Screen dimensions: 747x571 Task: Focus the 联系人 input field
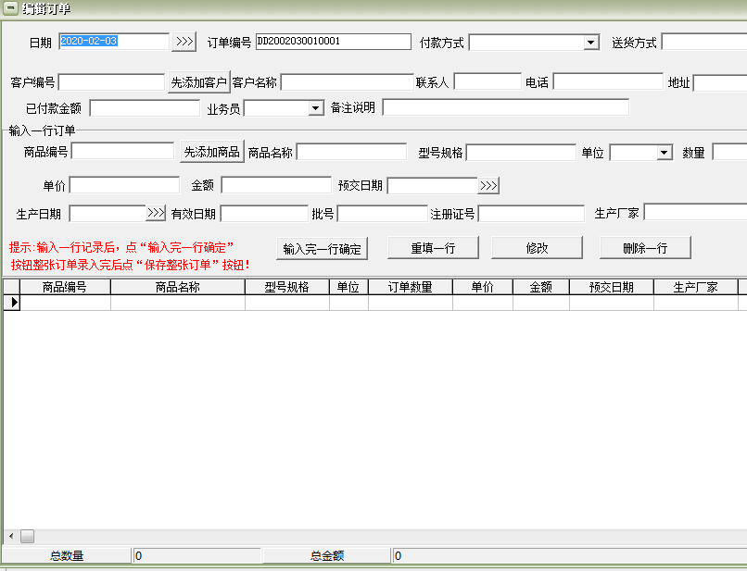(487, 81)
